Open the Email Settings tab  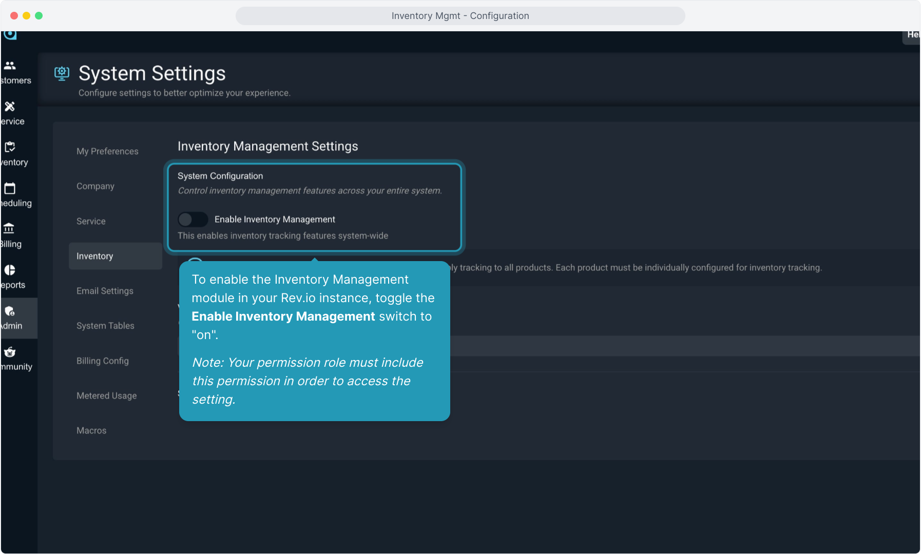105,291
